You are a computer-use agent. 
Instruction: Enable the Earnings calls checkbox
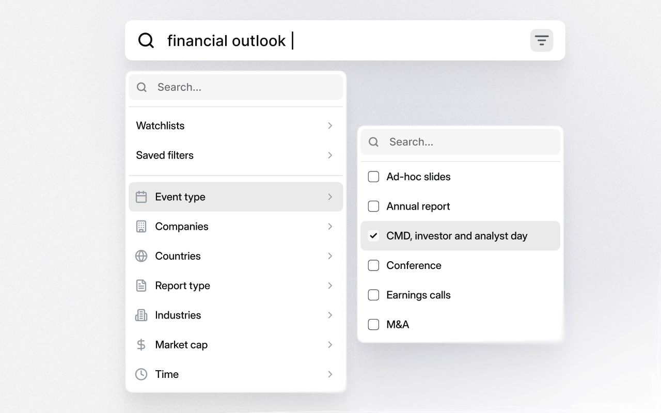[373, 295]
